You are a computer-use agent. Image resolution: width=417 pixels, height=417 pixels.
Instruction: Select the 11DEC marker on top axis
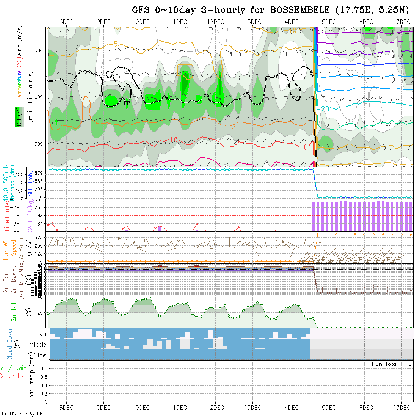pos(178,22)
